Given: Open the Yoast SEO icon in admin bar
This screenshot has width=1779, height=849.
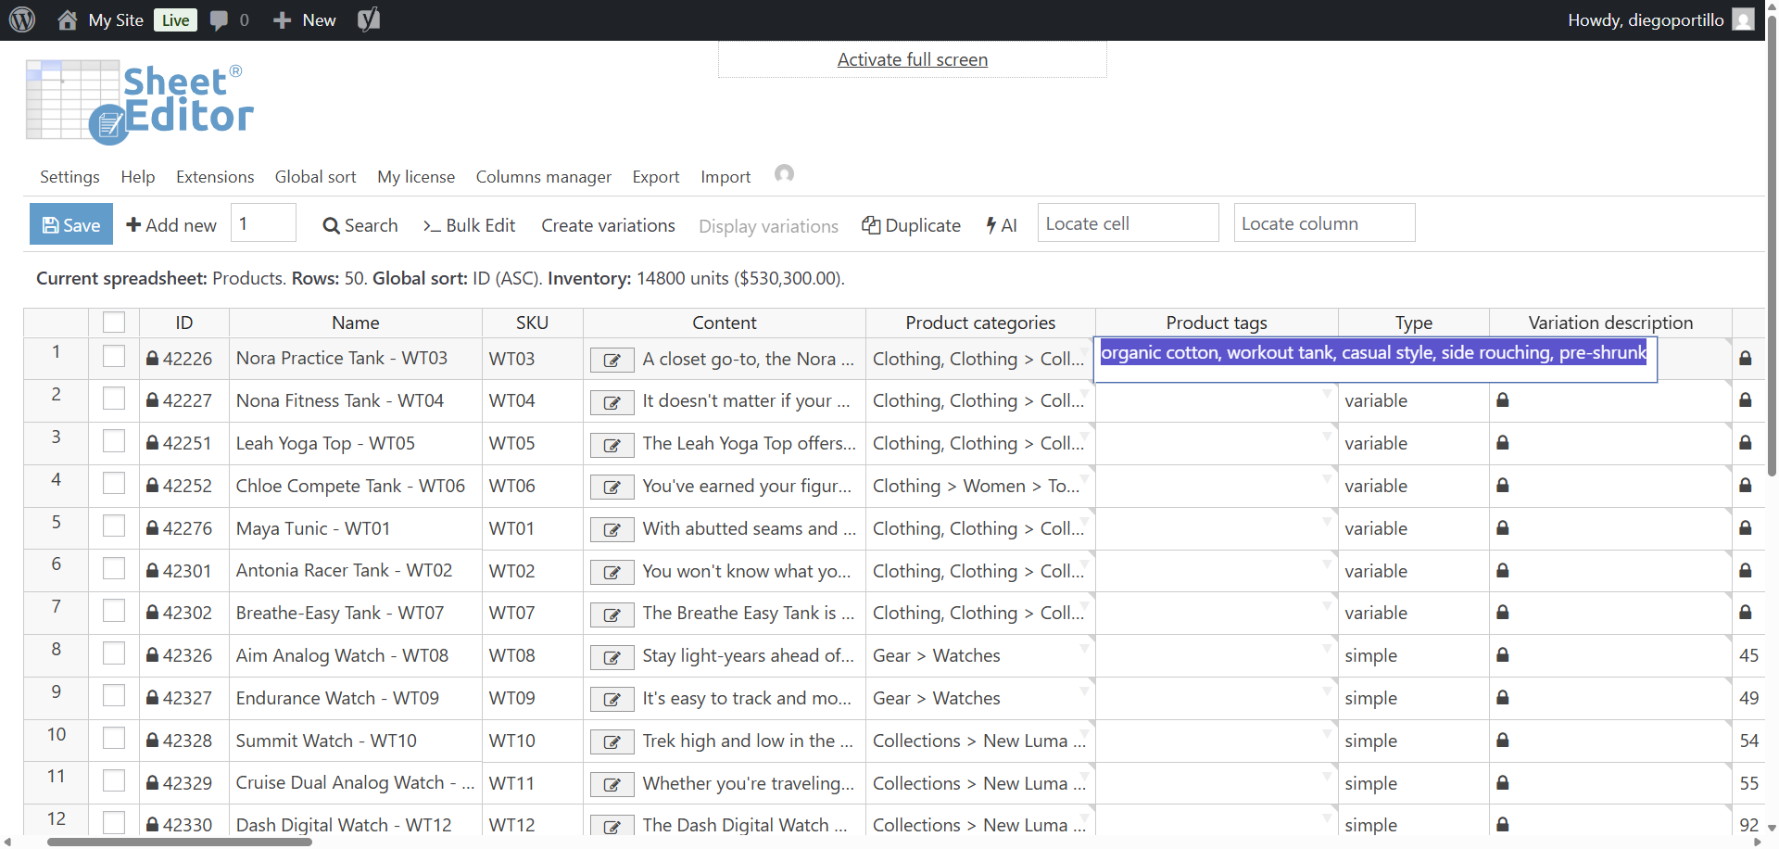Looking at the screenshot, I should tap(369, 19).
